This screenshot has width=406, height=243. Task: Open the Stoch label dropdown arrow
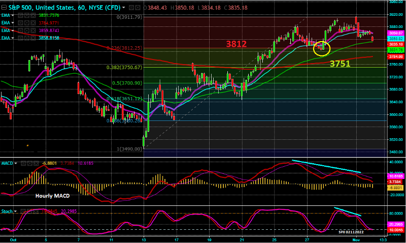coord(15,211)
